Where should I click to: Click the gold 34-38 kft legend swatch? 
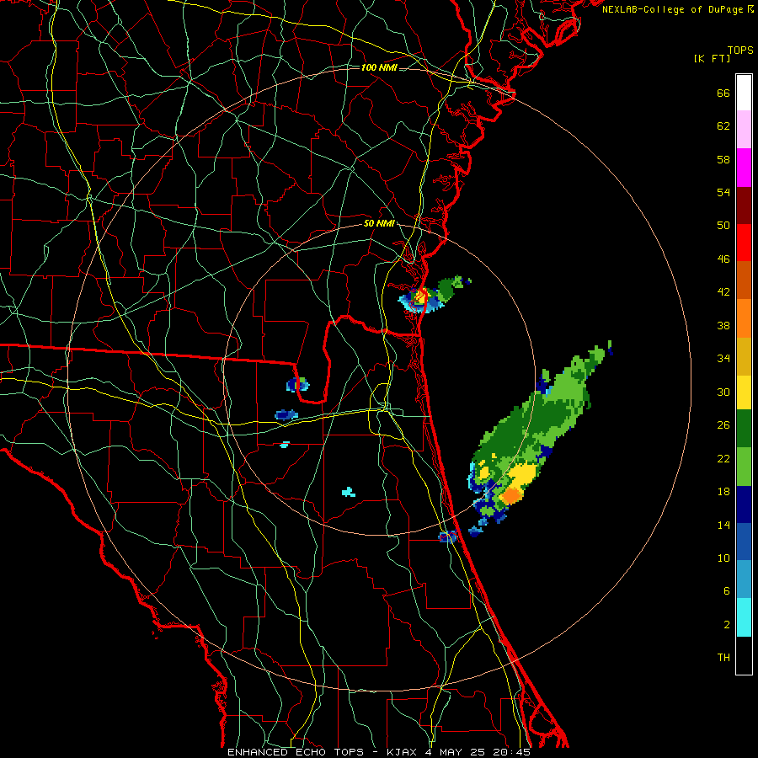click(744, 356)
